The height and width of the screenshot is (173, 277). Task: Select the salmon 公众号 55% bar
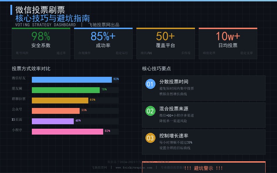pyautogui.click(x=56, y=111)
